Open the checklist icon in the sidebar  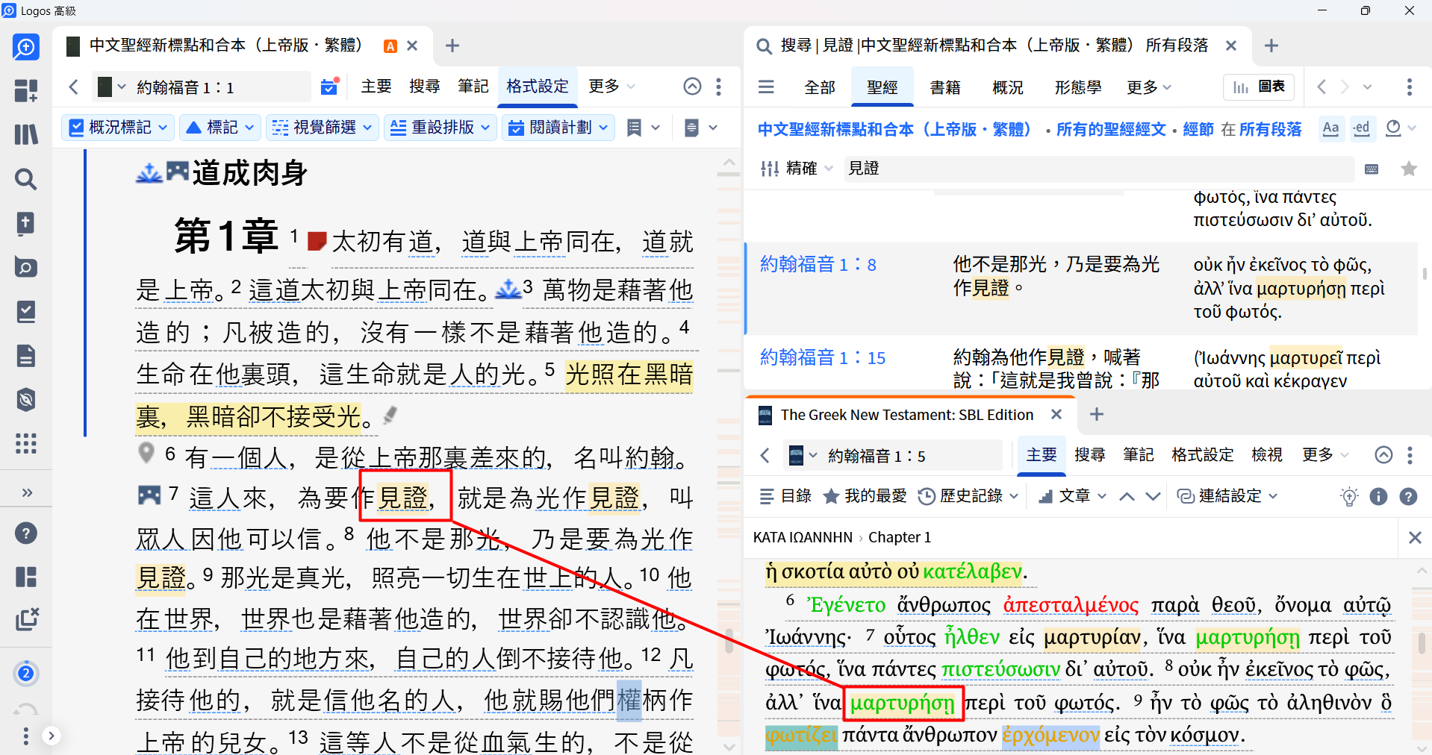tap(26, 312)
